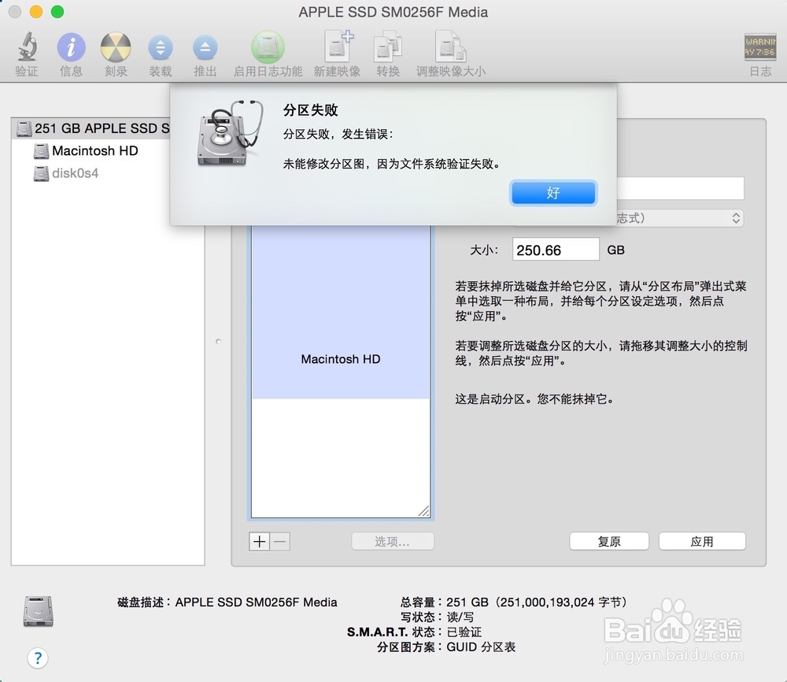Click the 新建映像 (New Image) icon
The height and width of the screenshot is (682, 787).
pos(338,47)
